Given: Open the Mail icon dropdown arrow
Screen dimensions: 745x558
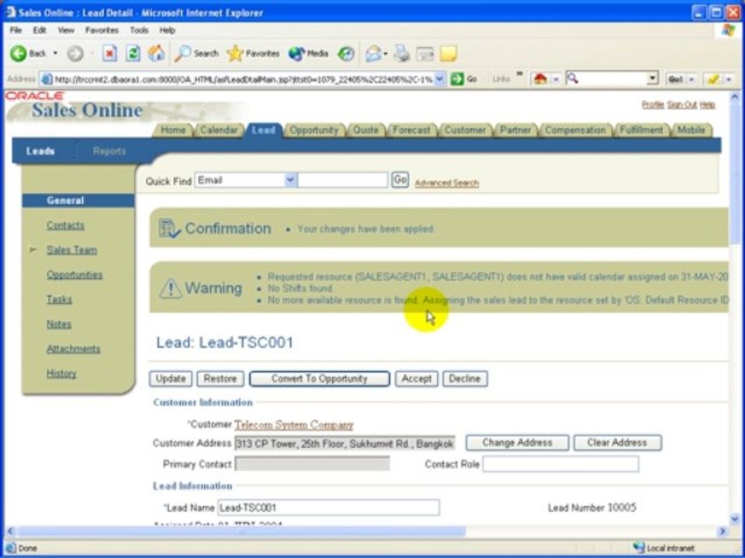Looking at the screenshot, I should click(385, 53).
